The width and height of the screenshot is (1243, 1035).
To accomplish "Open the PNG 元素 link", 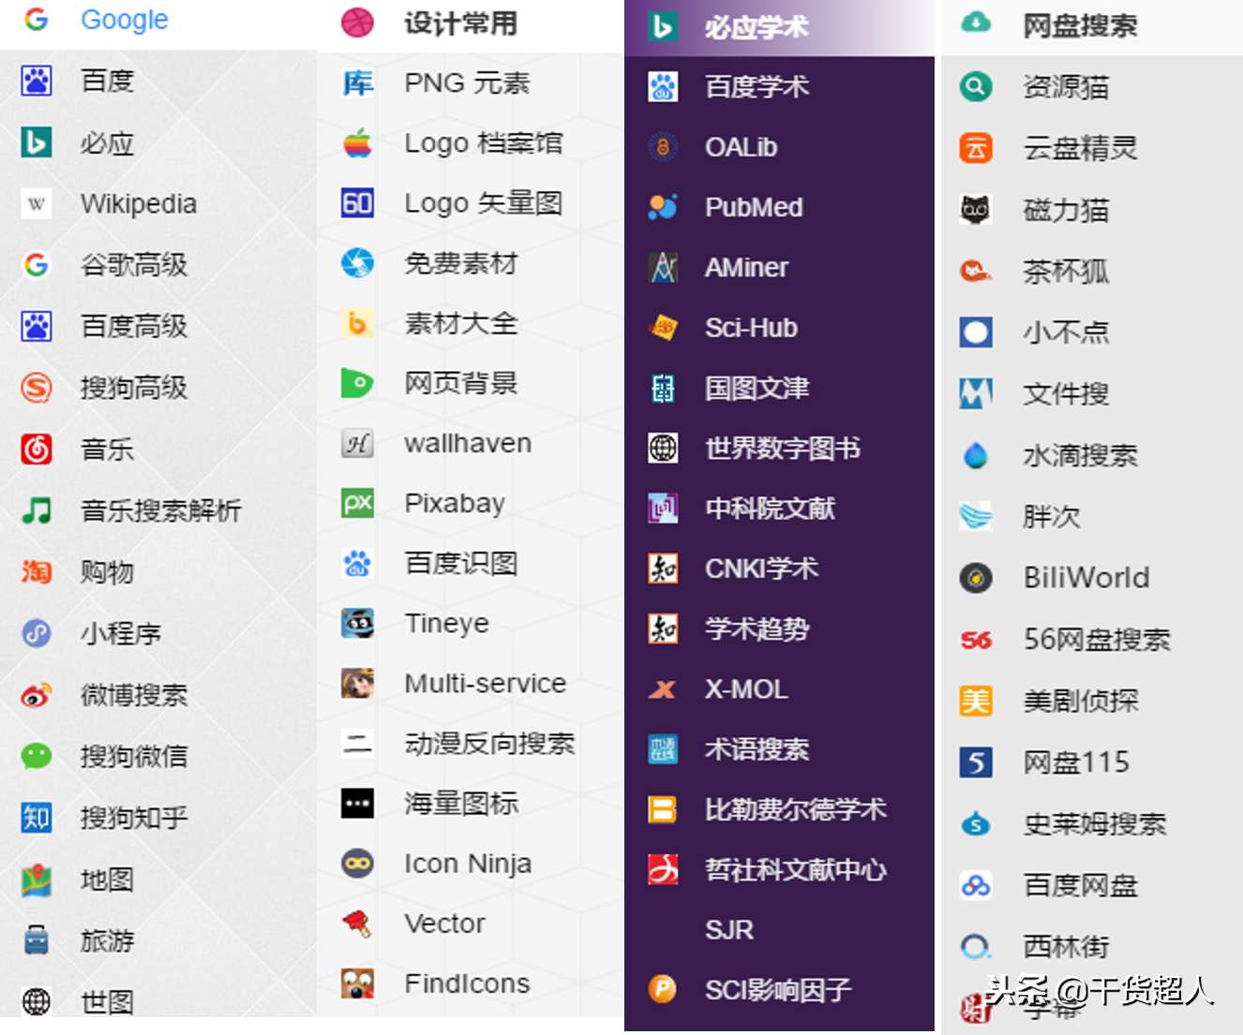I will (467, 83).
